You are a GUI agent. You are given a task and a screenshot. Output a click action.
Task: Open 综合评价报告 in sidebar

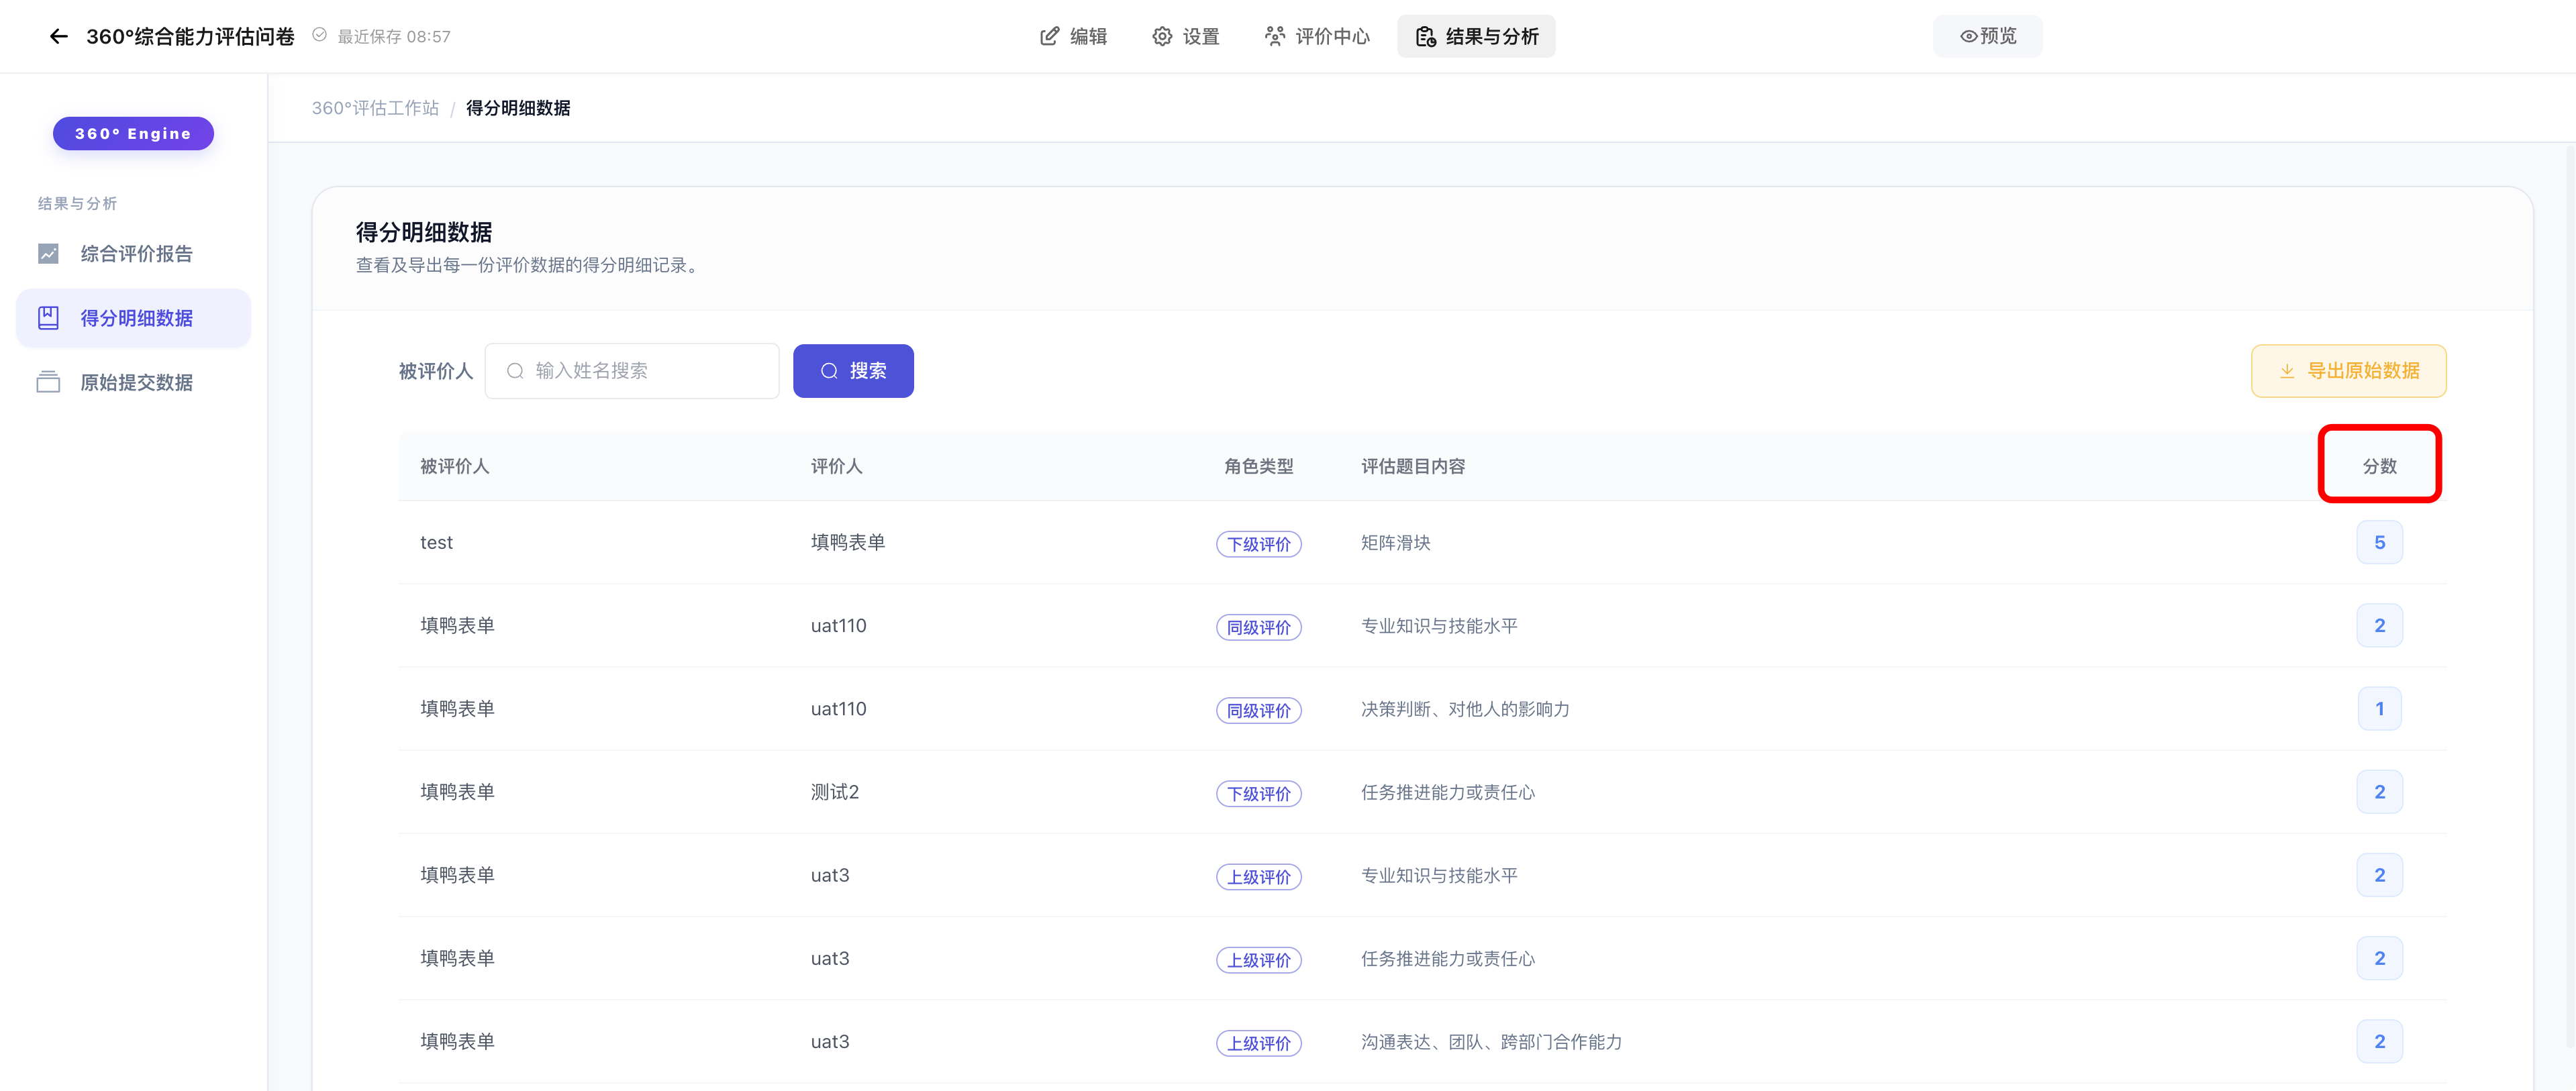point(134,254)
